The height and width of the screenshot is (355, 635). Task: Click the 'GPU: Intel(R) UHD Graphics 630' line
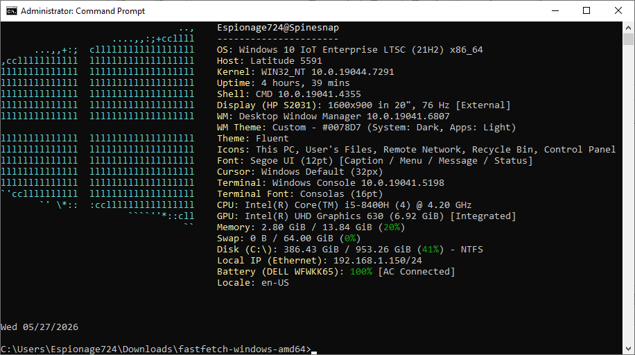(x=367, y=216)
